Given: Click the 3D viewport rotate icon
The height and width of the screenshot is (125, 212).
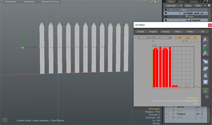Looking at the screenshot, I should coord(144,2).
